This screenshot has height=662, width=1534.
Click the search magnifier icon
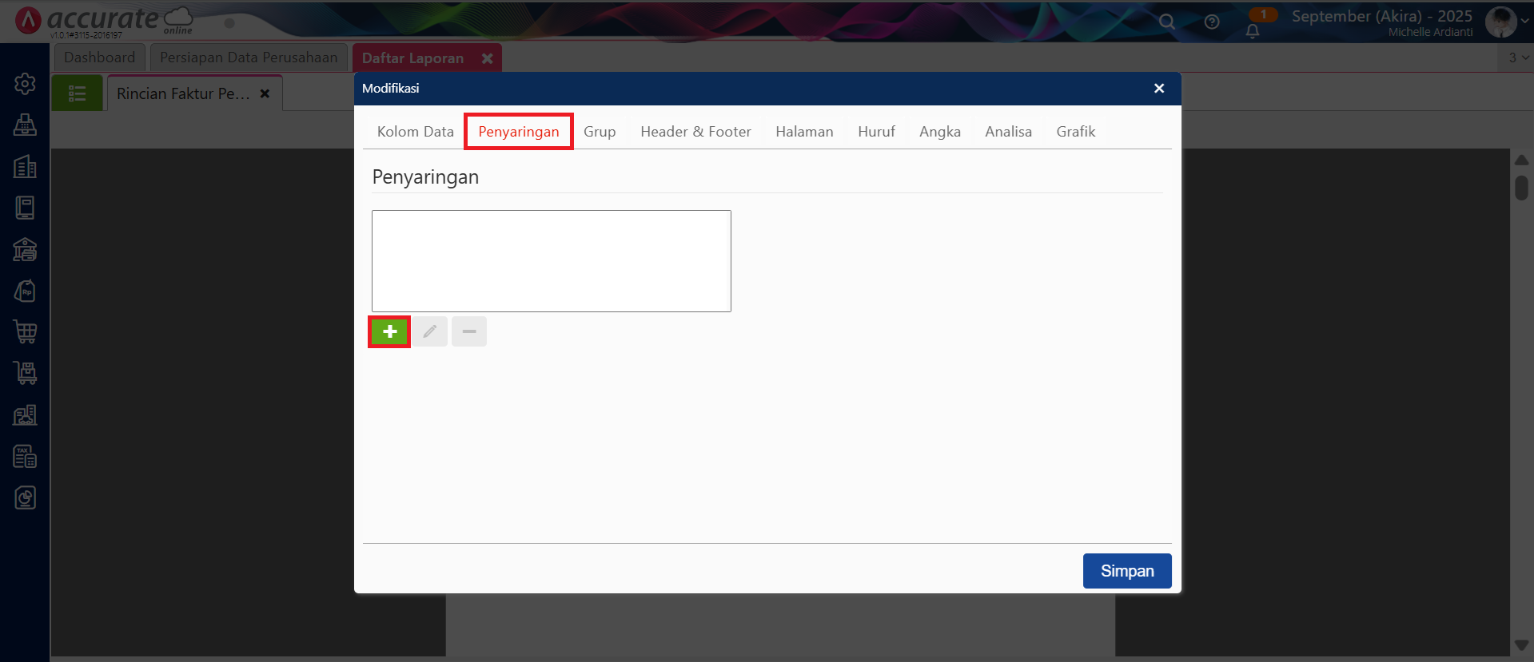(x=1167, y=22)
